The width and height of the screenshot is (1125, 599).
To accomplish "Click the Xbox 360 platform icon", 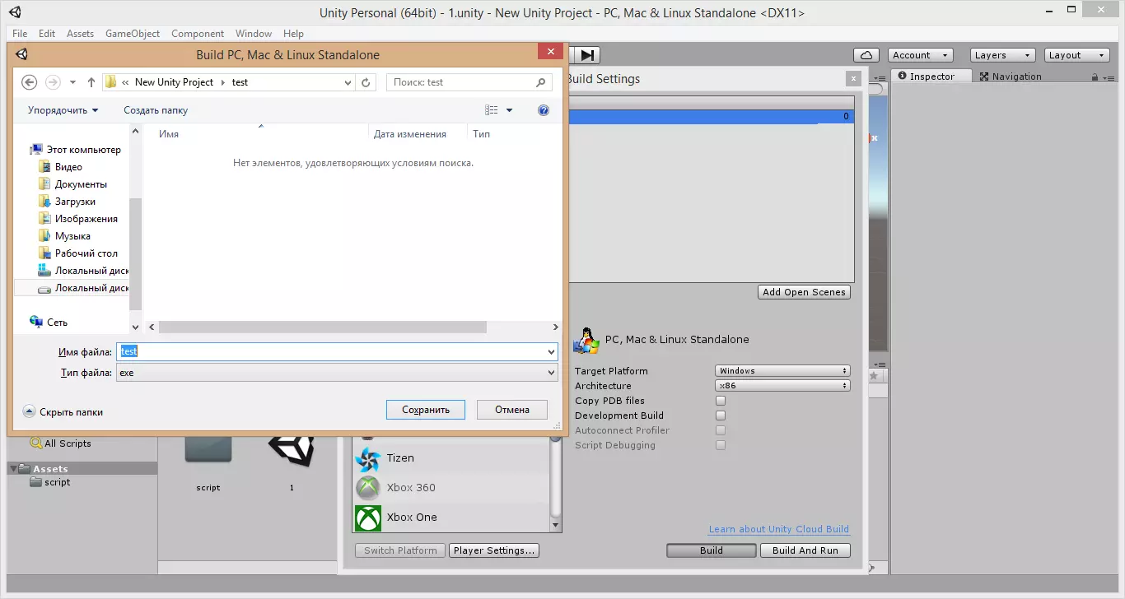I will pyautogui.click(x=368, y=488).
